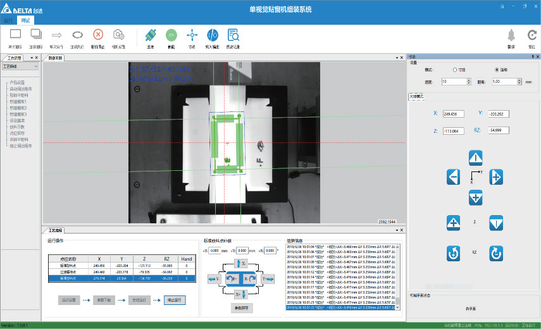Click the ΔX compensation input field

(x=215, y=251)
